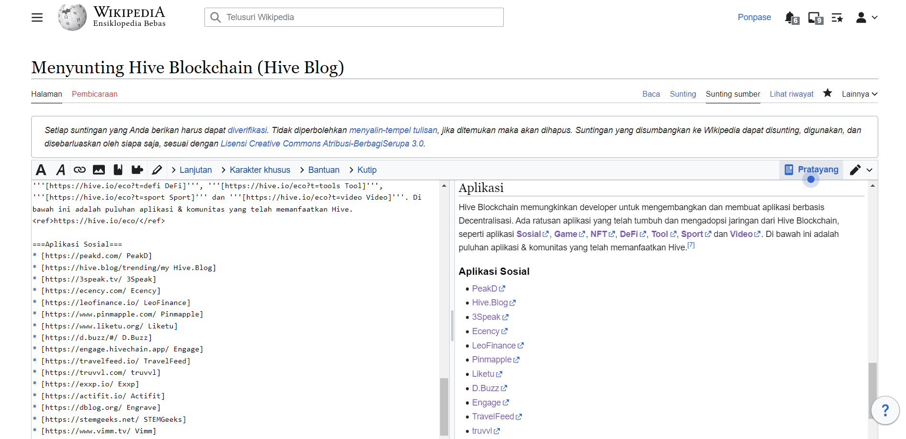The width and height of the screenshot is (906, 439).
Task: Click footnote reference [7] in preview
Action: (x=691, y=245)
